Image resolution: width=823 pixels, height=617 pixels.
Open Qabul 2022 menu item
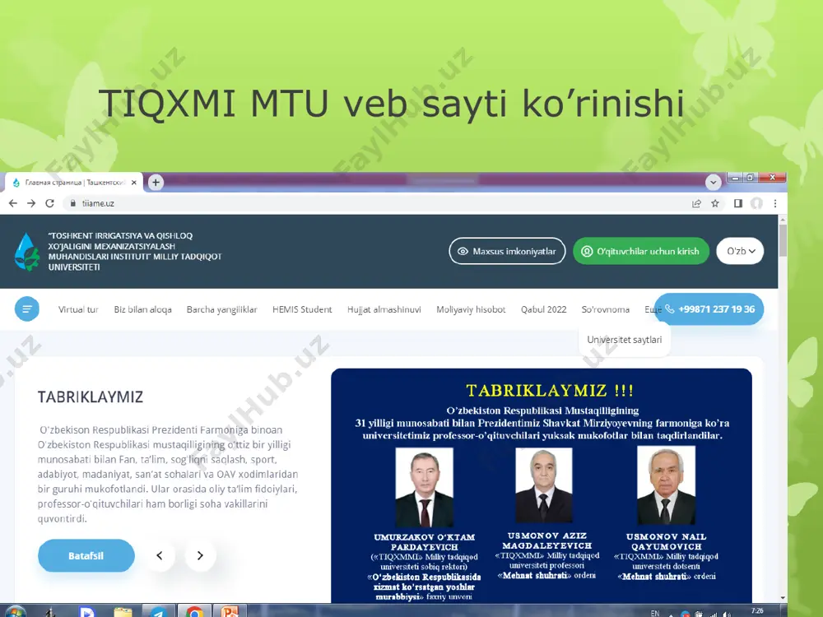[x=543, y=309]
